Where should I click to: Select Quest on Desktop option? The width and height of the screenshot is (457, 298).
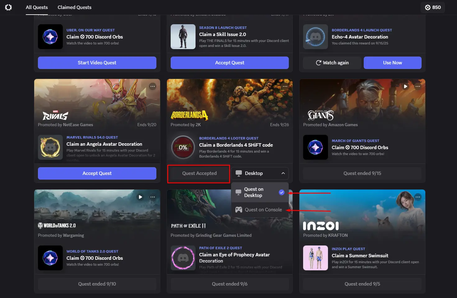(x=260, y=192)
